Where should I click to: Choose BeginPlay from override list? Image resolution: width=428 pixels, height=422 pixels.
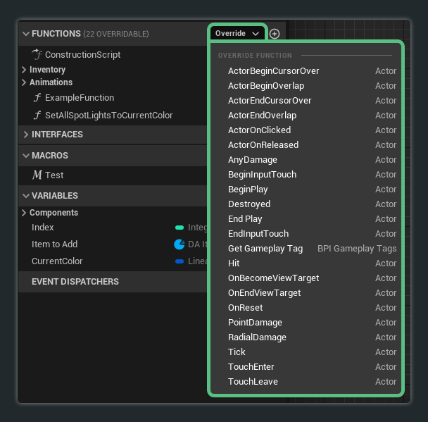tap(248, 190)
